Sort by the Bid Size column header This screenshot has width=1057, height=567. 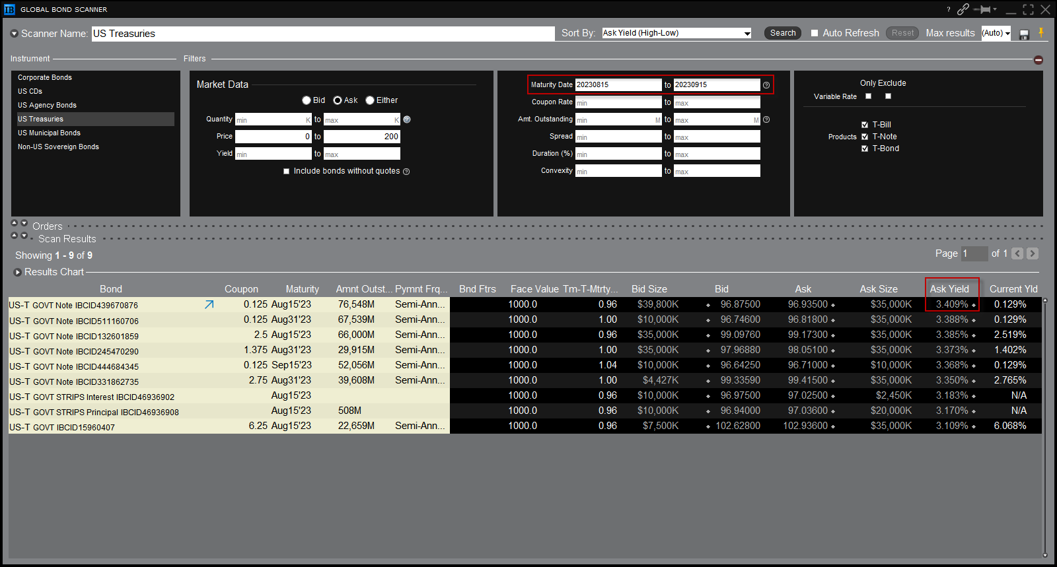649,289
